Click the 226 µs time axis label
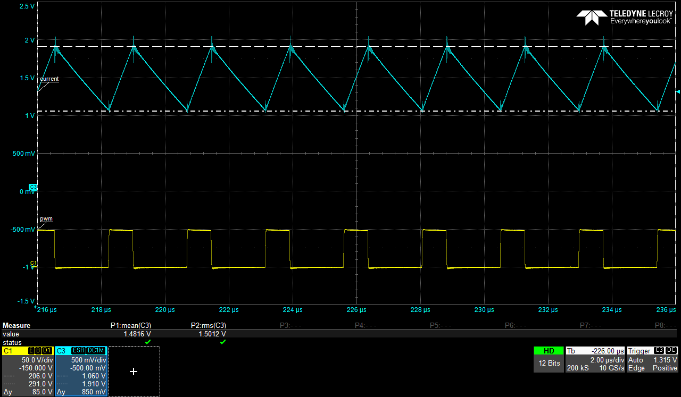The height and width of the screenshot is (397, 681). click(x=356, y=310)
